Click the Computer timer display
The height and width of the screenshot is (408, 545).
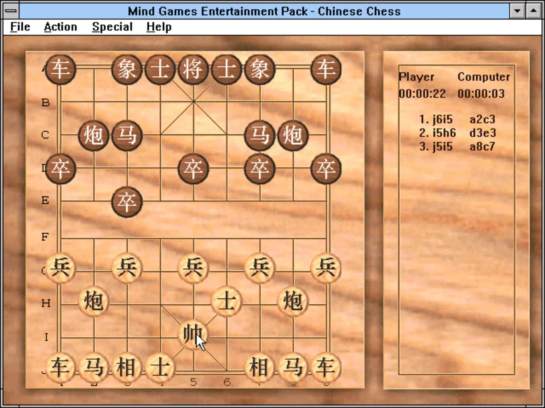[481, 94]
